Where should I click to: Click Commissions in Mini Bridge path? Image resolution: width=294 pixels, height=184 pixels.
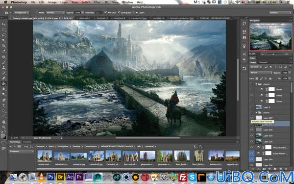point(91,146)
